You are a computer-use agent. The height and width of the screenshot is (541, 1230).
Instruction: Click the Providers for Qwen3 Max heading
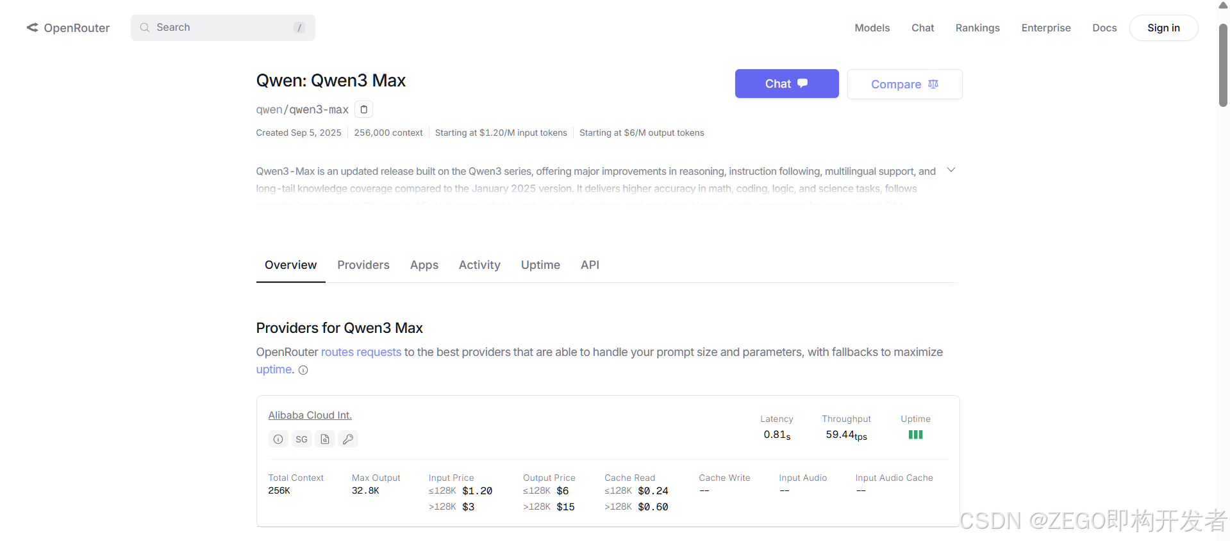coord(339,328)
